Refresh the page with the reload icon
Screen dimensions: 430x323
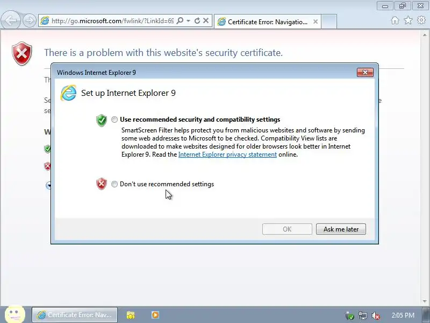point(197,20)
